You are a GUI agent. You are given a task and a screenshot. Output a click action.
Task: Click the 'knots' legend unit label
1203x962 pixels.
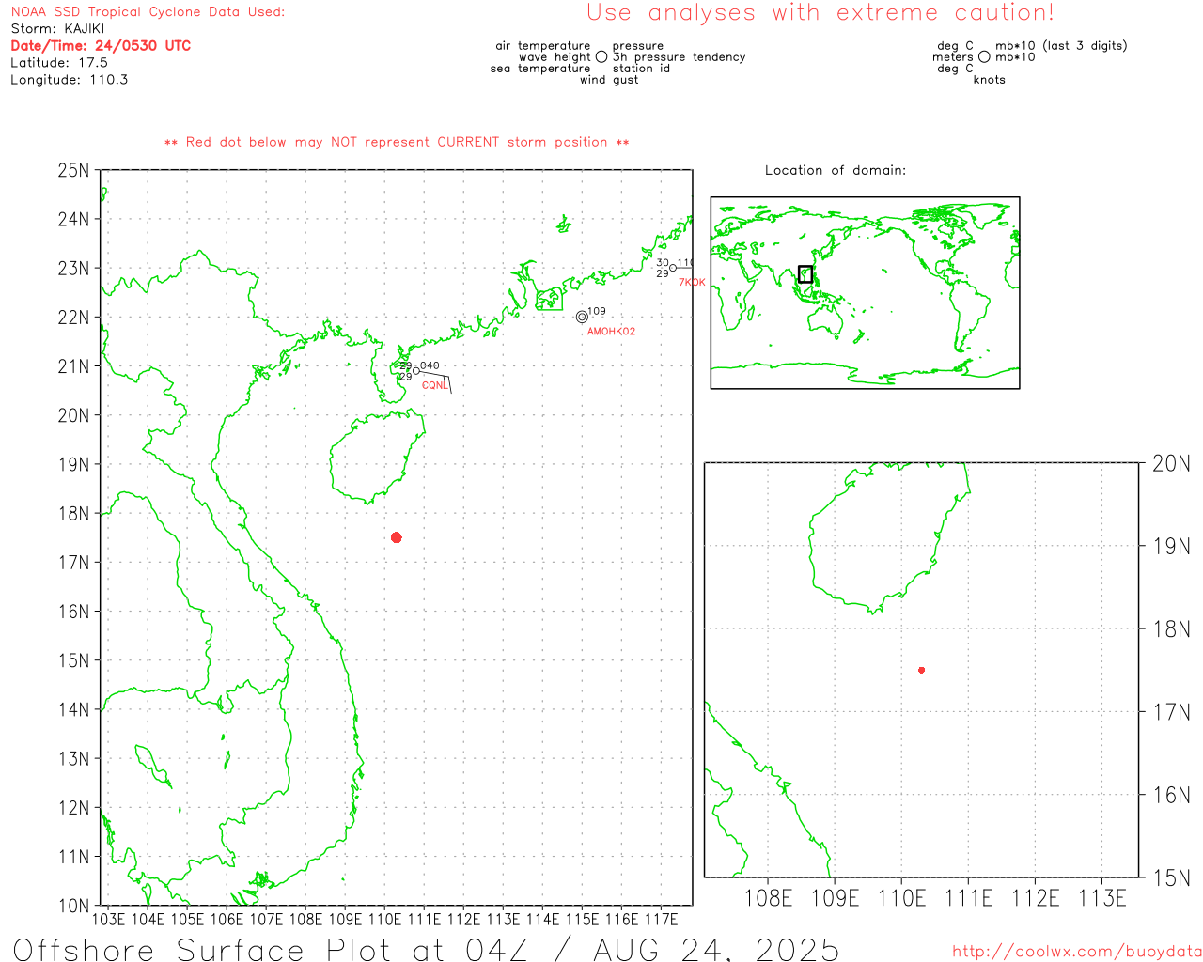(990, 80)
